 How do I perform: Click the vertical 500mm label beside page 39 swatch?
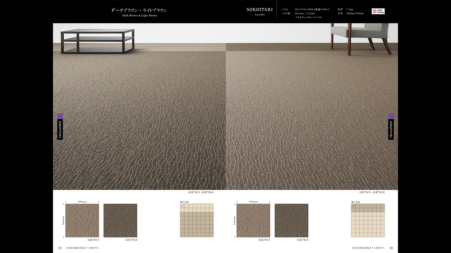point(63,220)
